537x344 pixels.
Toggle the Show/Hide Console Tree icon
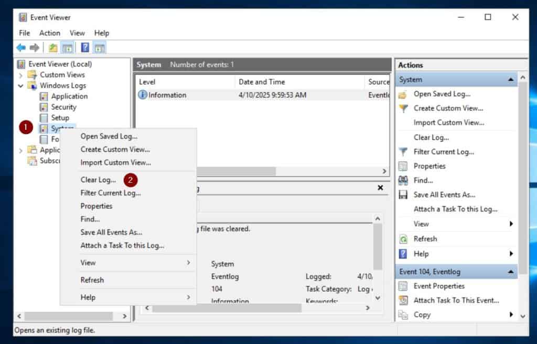(x=67, y=48)
